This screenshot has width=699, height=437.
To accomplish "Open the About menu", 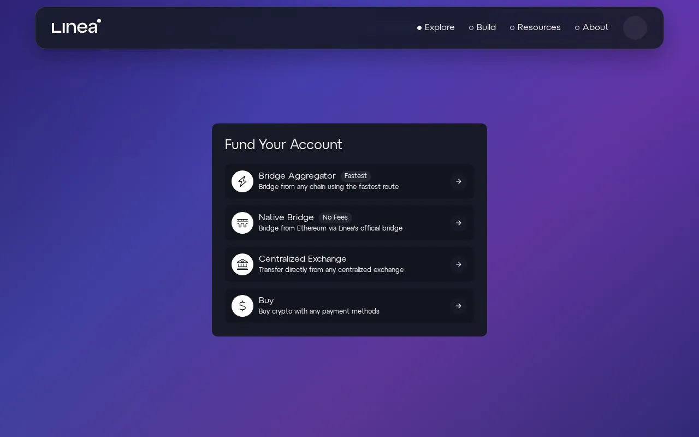I will tap(591, 27).
